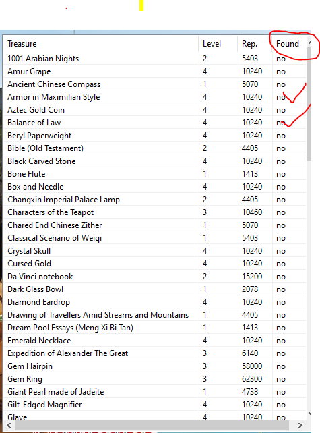Select Armor in Maximilian Style

[x=155, y=97]
